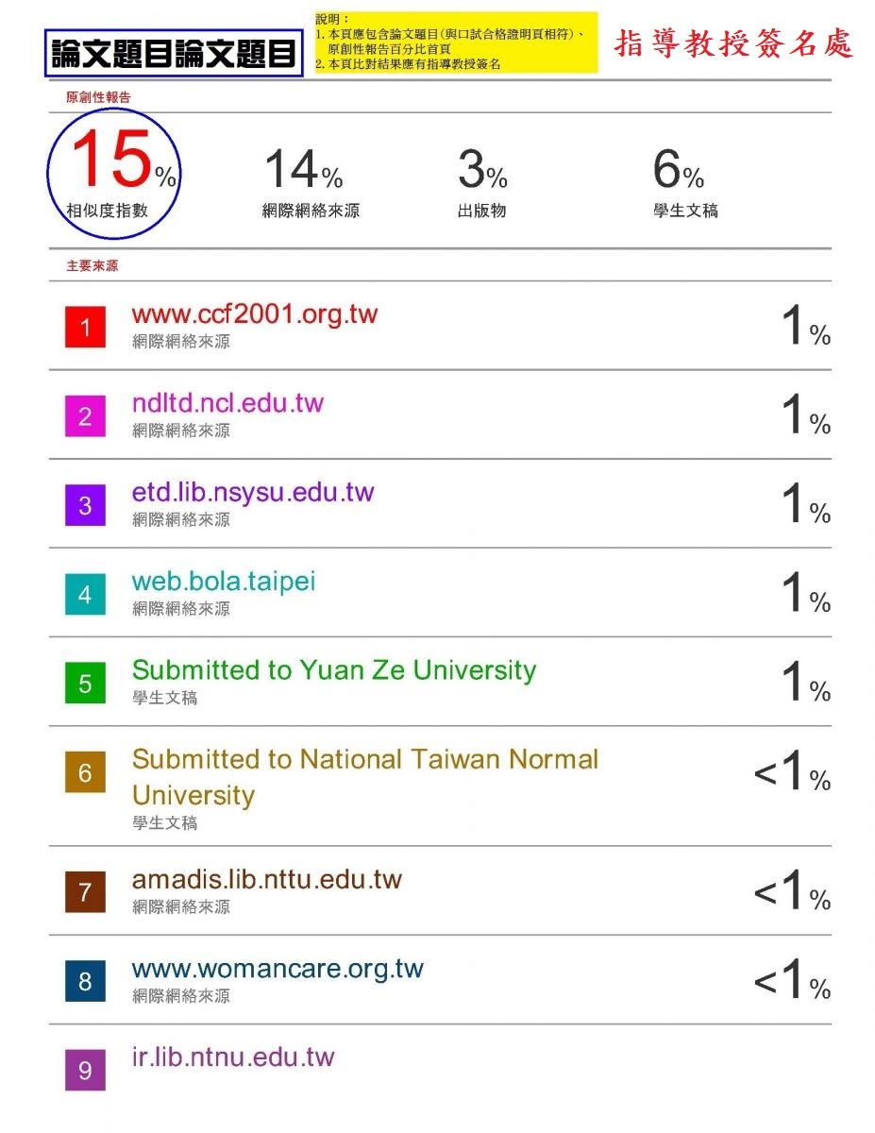The width and height of the screenshot is (875, 1133).
Task: Click the magenta source number 2 badge
Action: [85, 416]
